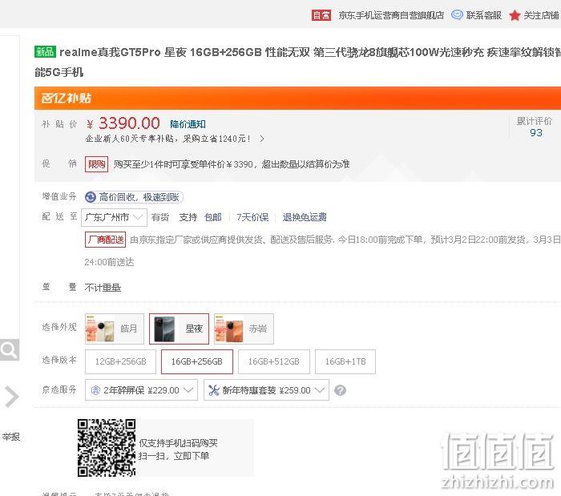Click the 不计重量 text
561x496 pixels.
point(103,288)
